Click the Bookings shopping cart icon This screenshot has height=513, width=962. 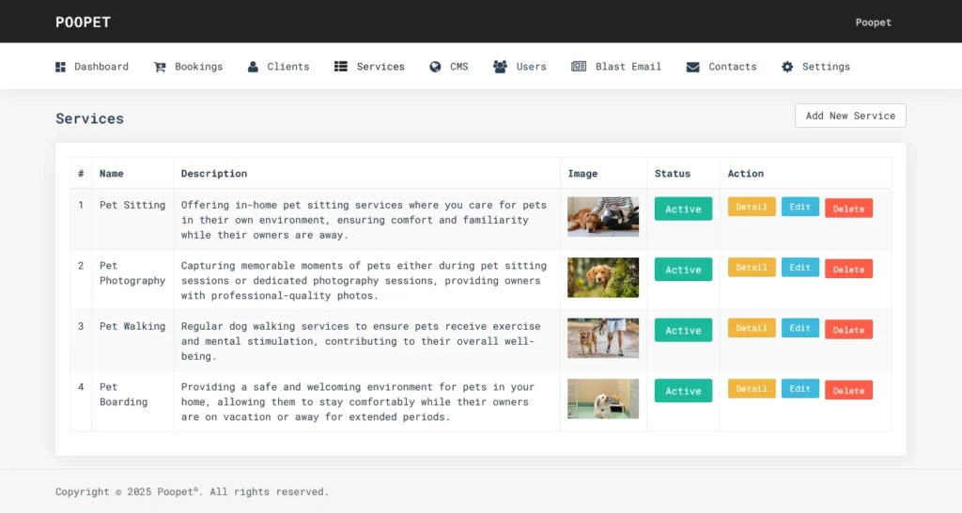[160, 67]
